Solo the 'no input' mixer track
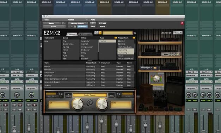Image resolution: width=221 pixels, height=133 pixels. 14,110
